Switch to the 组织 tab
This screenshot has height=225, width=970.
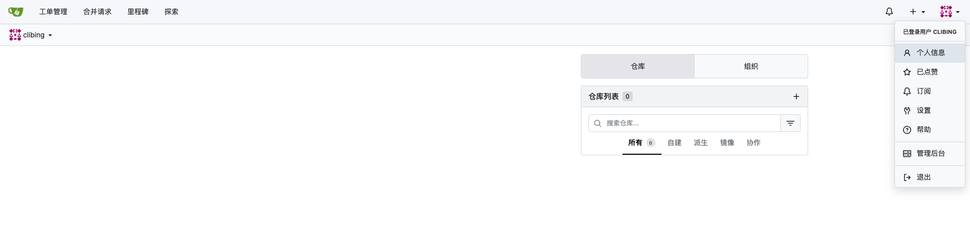751,66
